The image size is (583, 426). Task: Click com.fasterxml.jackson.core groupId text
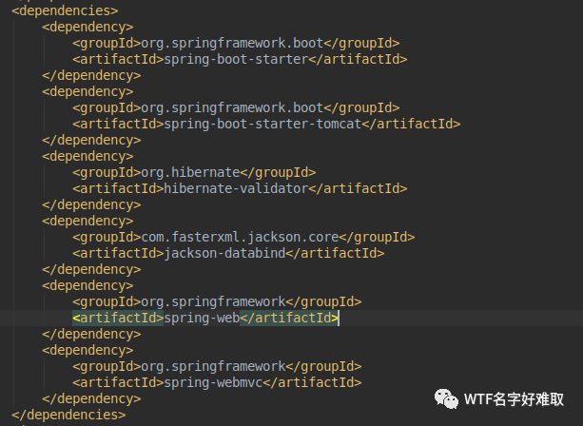(240, 237)
